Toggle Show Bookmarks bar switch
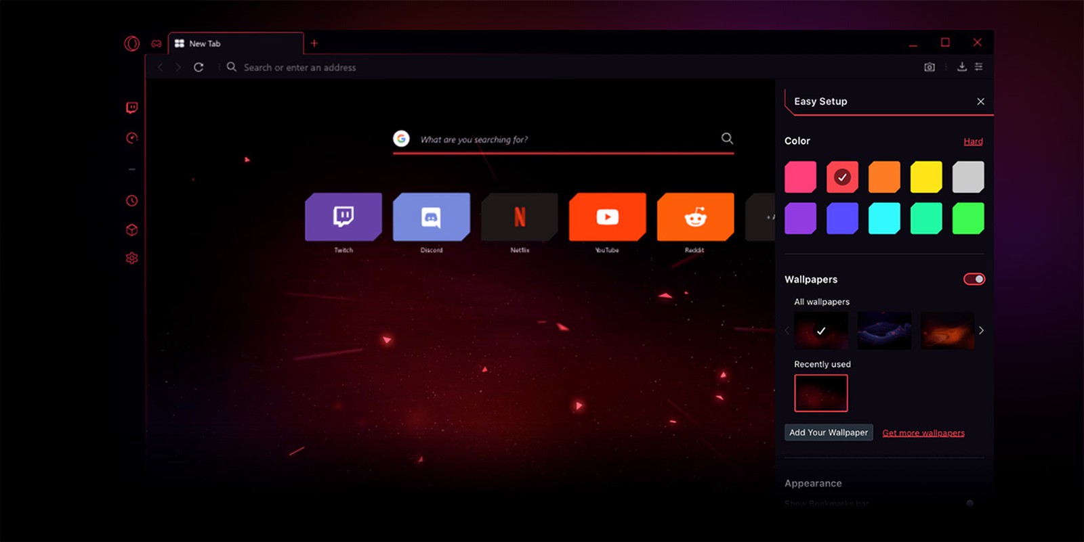Screen dimensions: 1084x542 tap(970, 503)
